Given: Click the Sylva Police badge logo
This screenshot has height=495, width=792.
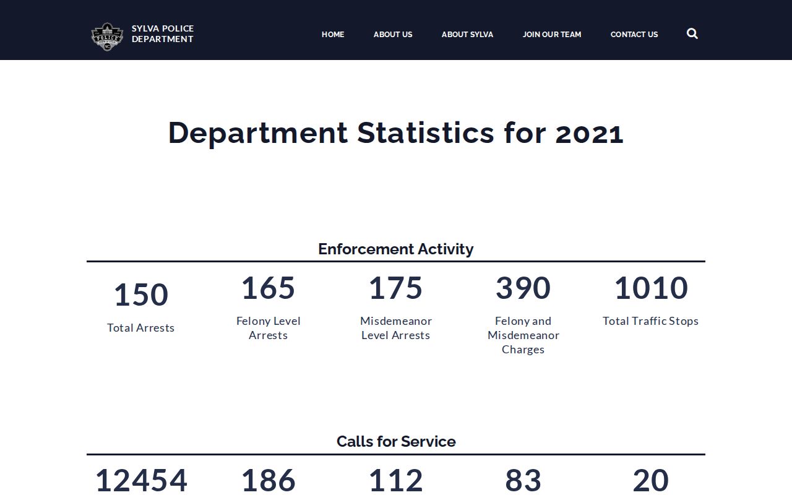Looking at the screenshot, I should (107, 36).
